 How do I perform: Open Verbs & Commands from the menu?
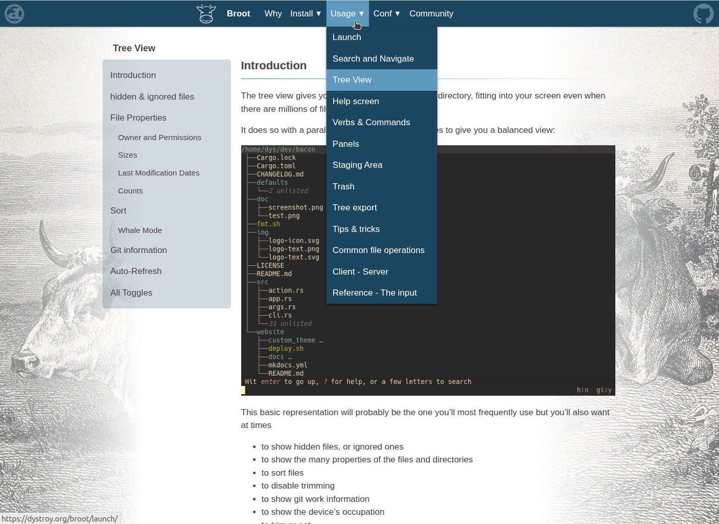(x=371, y=122)
